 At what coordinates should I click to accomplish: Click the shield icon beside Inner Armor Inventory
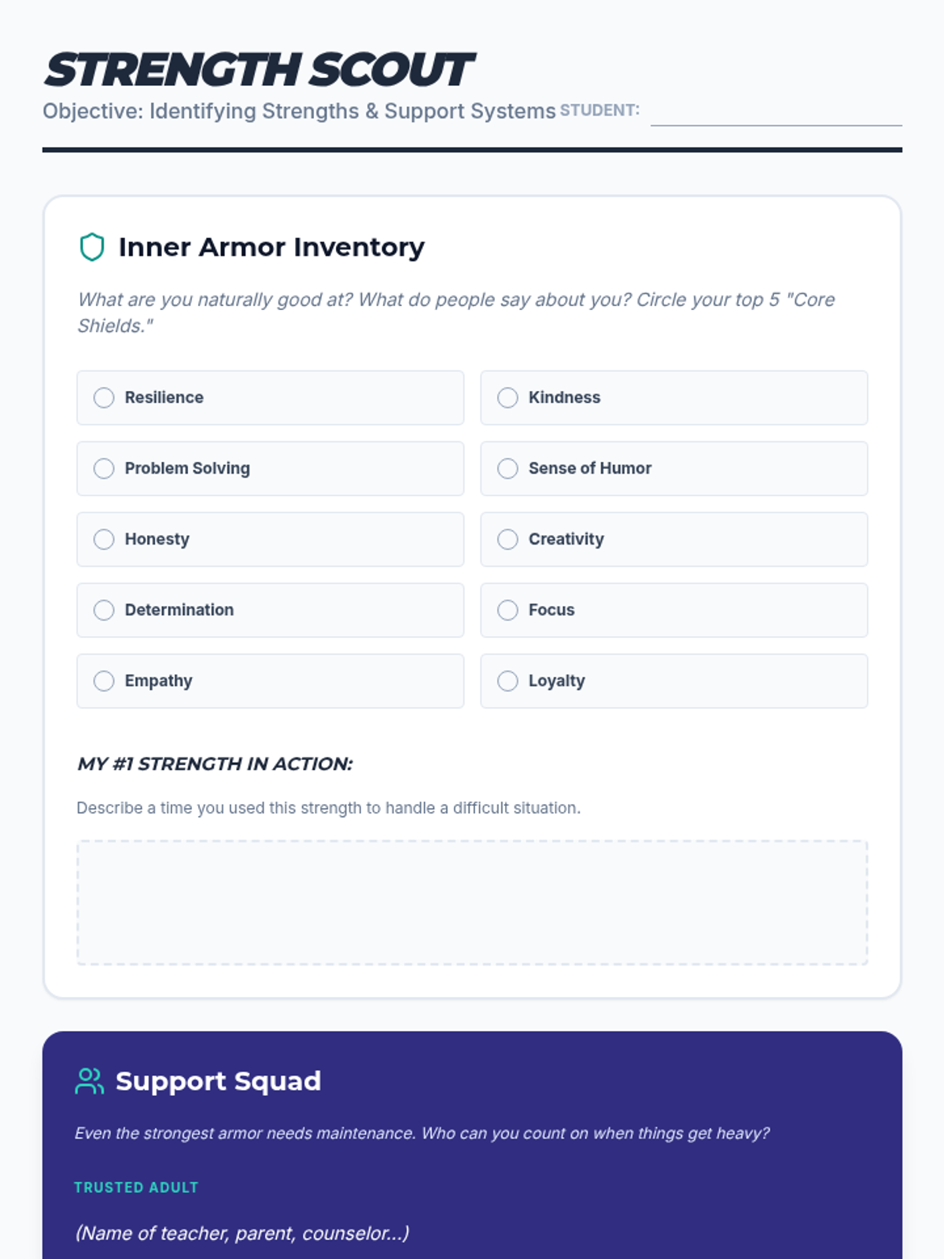(x=92, y=247)
